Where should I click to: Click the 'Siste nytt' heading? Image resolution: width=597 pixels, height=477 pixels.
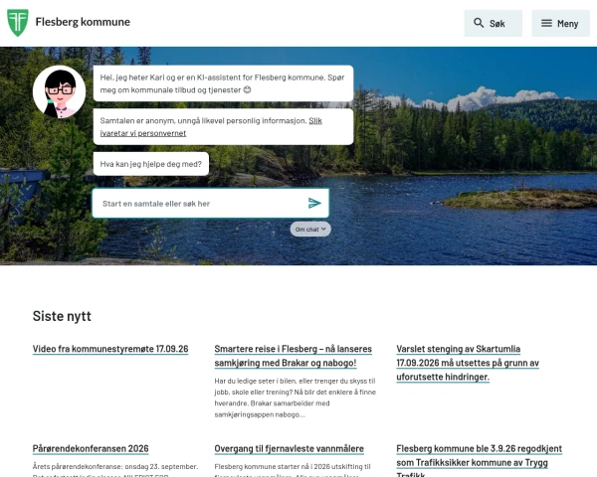62,316
